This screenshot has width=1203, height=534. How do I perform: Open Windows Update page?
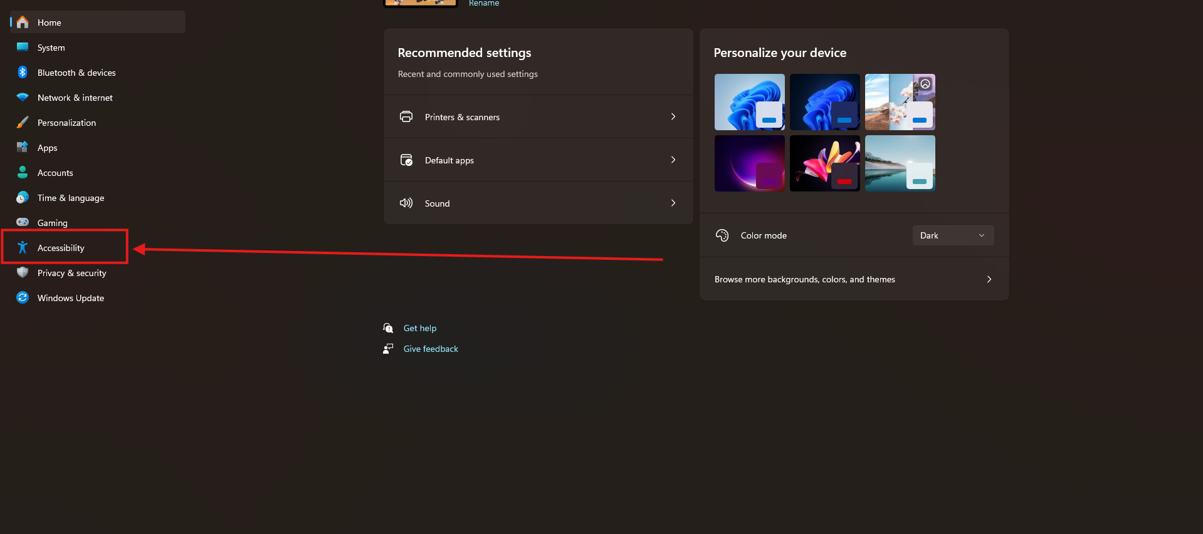[97, 298]
